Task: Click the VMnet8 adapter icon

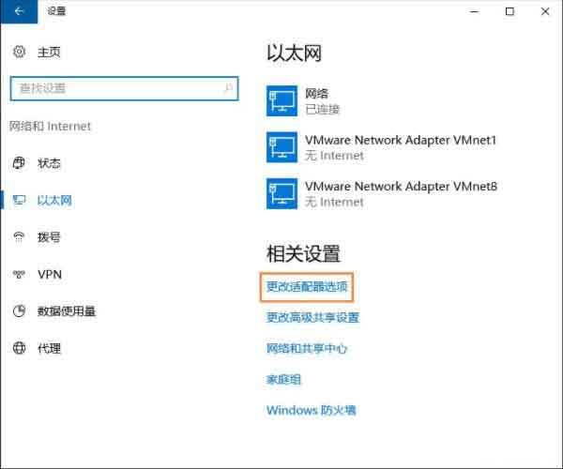Action: point(281,193)
